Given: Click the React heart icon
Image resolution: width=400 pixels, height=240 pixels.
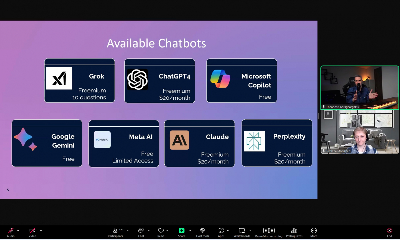Looking at the screenshot, I should coord(161,231).
